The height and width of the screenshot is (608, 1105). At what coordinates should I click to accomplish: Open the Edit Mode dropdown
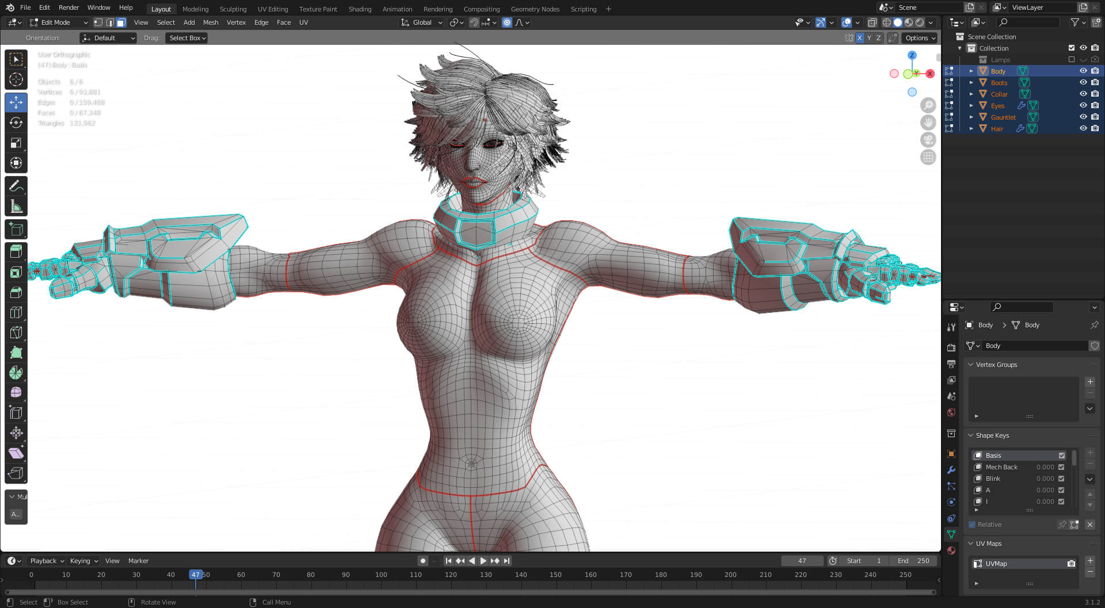(59, 22)
